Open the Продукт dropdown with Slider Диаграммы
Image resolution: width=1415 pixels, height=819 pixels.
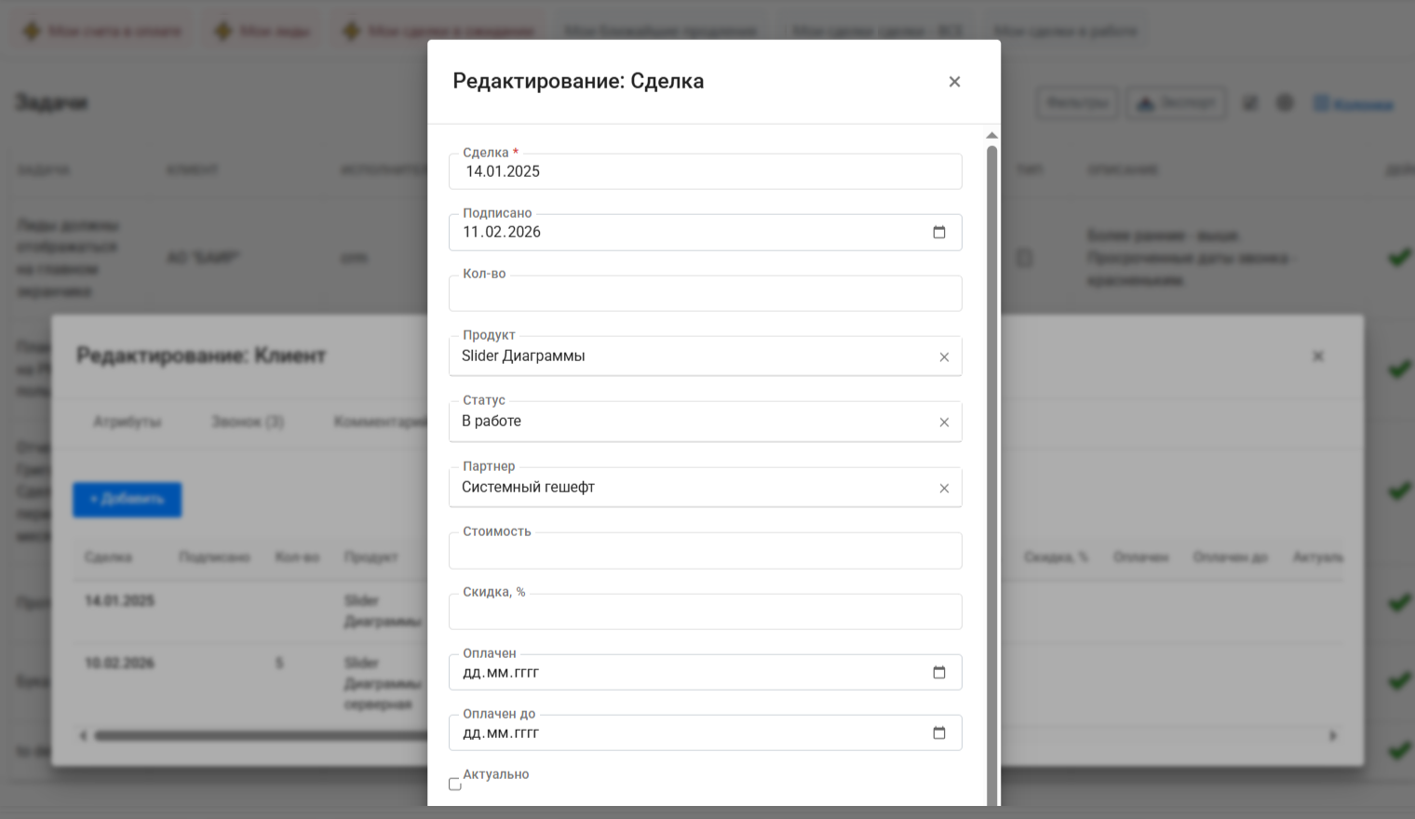(x=689, y=356)
